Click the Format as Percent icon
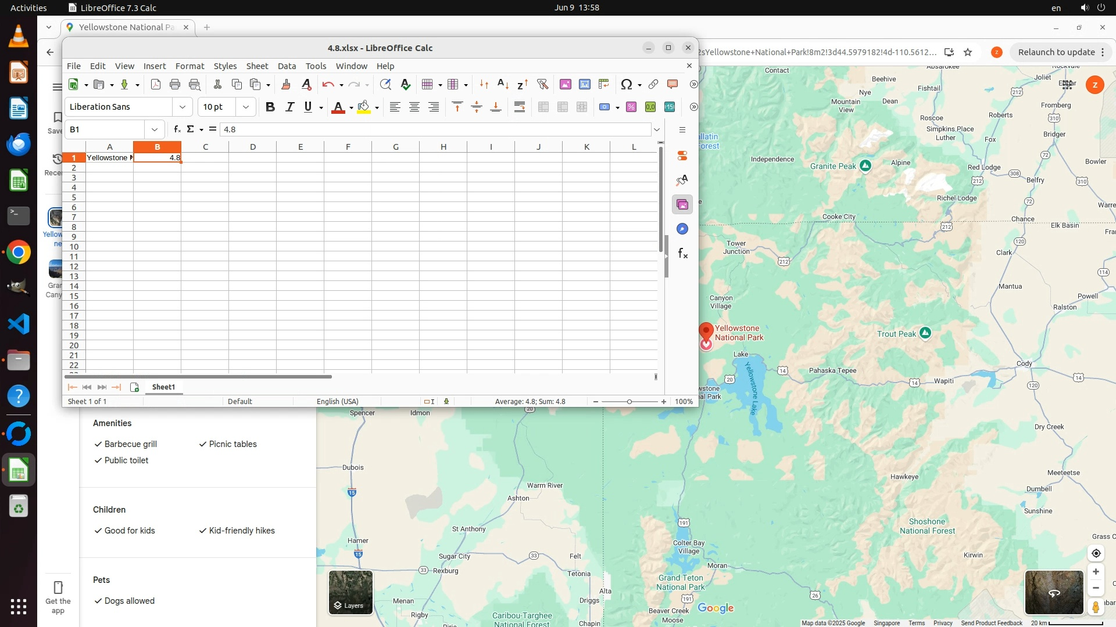The width and height of the screenshot is (1116, 627). [631, 107]
